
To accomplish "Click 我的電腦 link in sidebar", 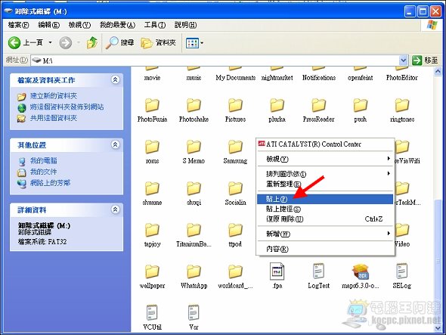I will (x=44, y=160).
